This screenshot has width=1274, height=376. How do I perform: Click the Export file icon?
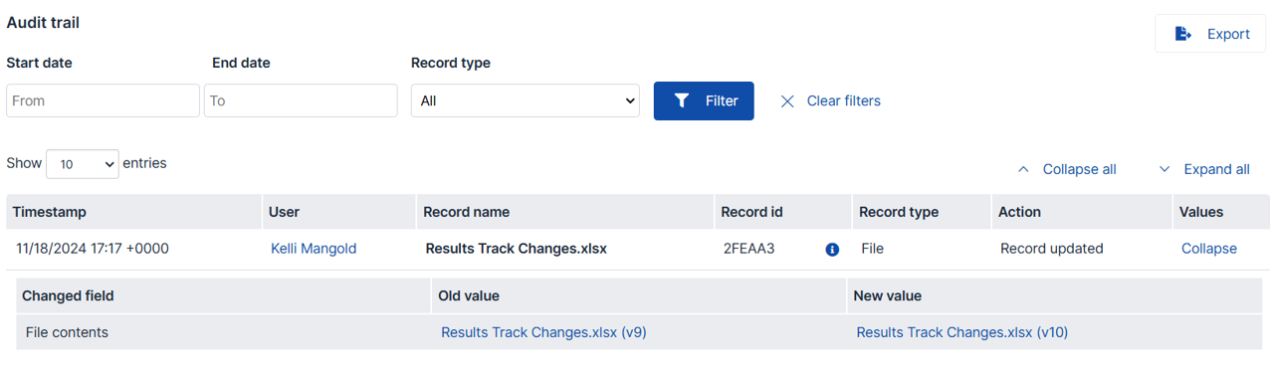(x=1183, y=34)
